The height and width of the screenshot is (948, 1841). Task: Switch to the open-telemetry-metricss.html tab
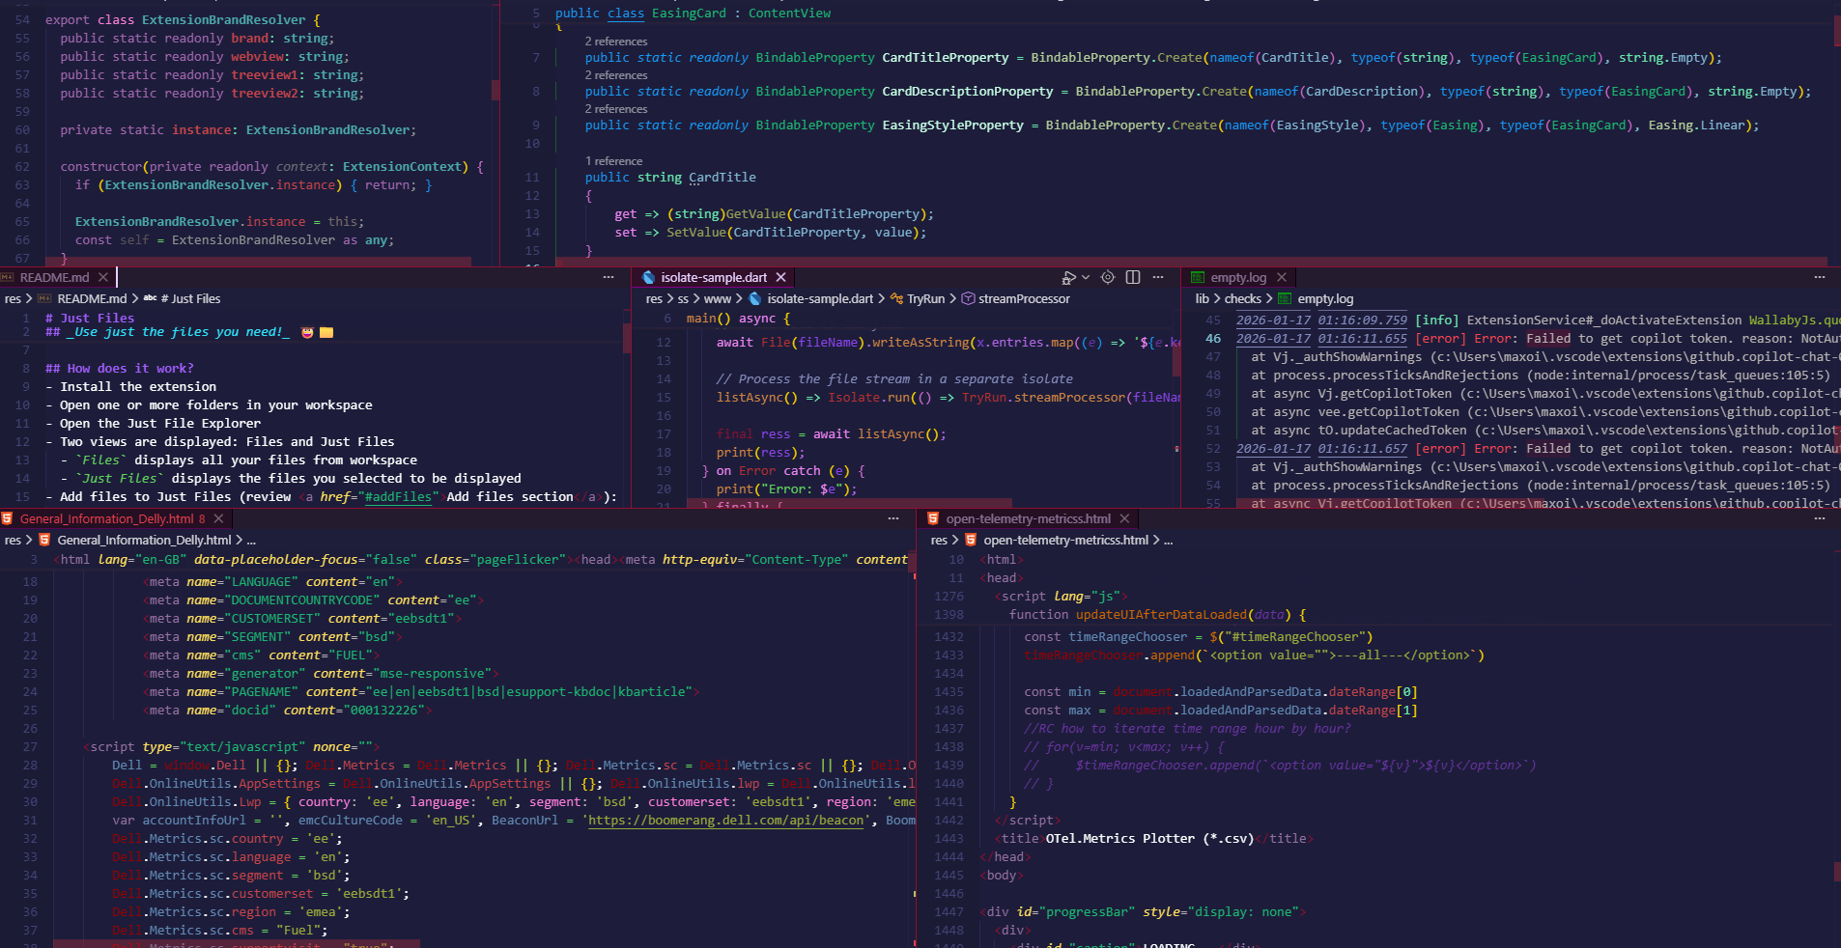[1028, 519]
